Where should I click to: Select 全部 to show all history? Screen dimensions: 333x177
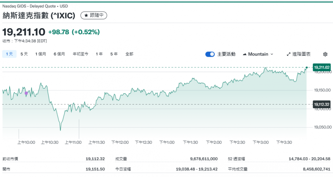pos(129,54)
